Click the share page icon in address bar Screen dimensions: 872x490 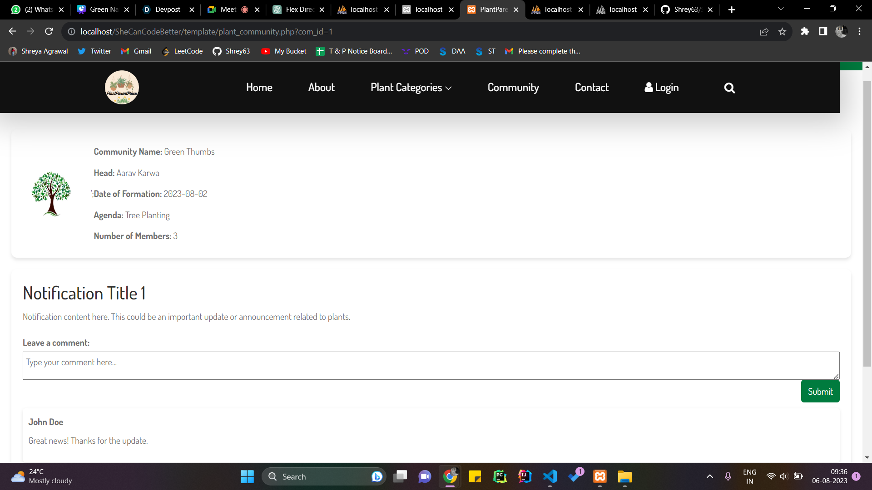pos(764,32)
